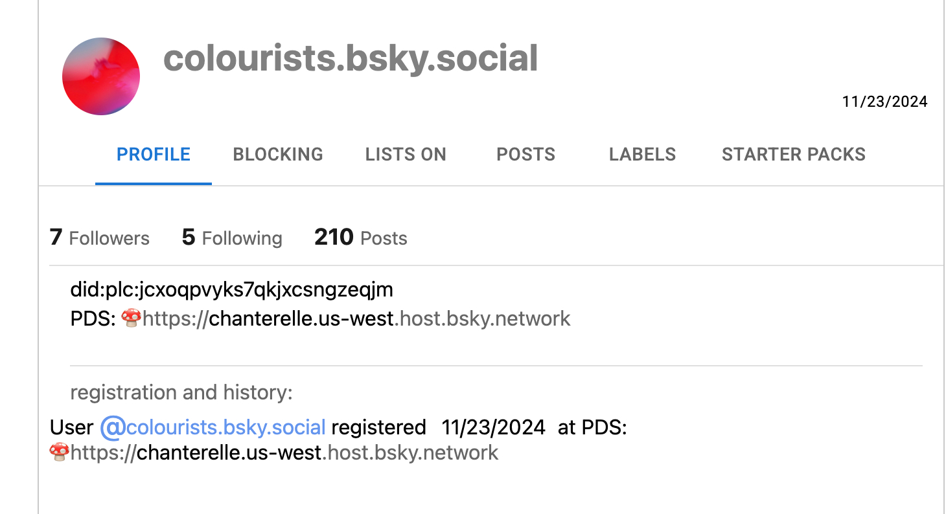Show the STARTER PACKS tab
Viewport: 946px width, 514px height.
pos(793,155)
